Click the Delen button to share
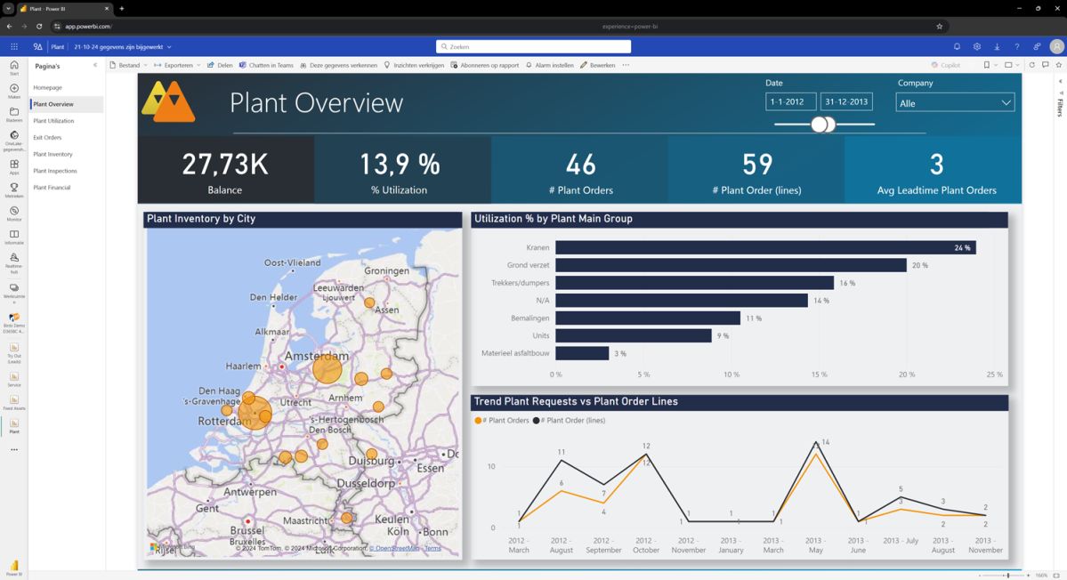Viewport: 1067px width, 580px height. (x=220, y=64)
